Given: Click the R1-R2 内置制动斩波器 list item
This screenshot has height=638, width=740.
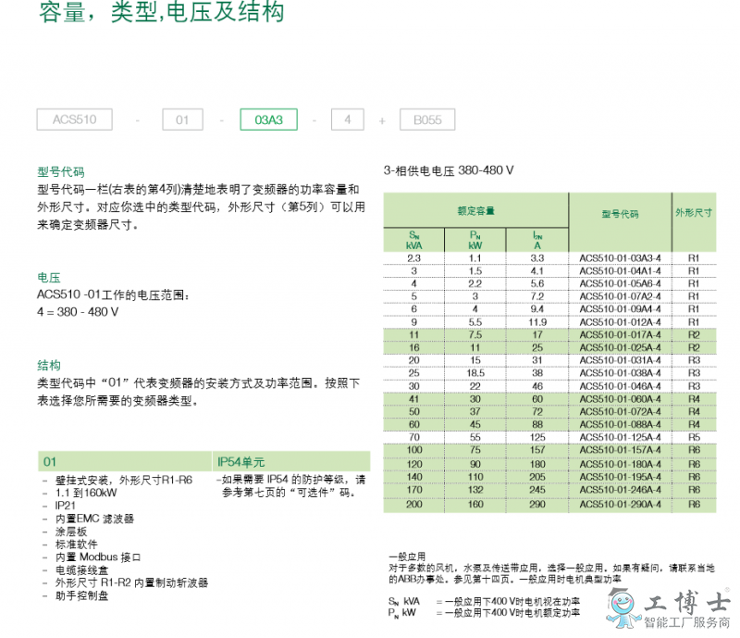Looking at the screenshot, I should pos(131,582).
